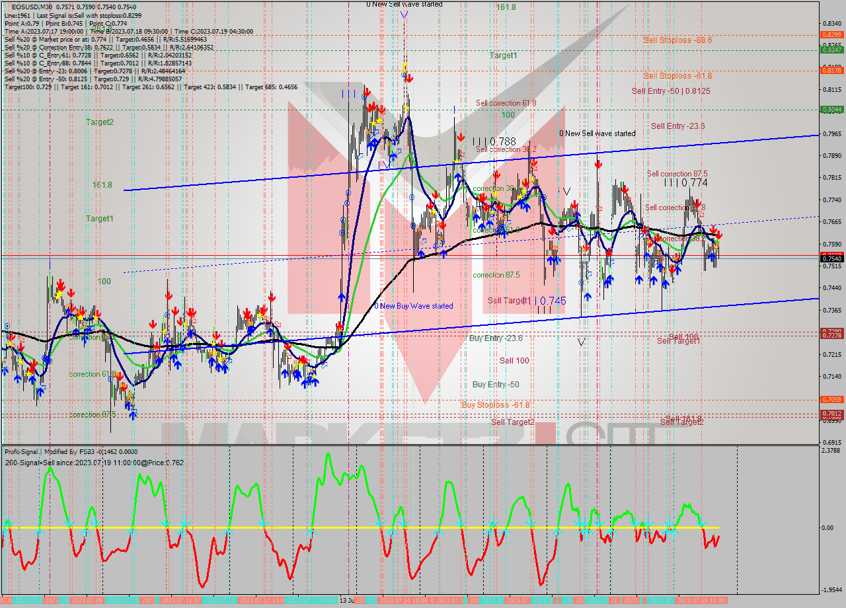Screen dimensions: 846x608
Task: Click the 0.8178 orange price tag
Action: pyautogui.click(x=831, y=70)
